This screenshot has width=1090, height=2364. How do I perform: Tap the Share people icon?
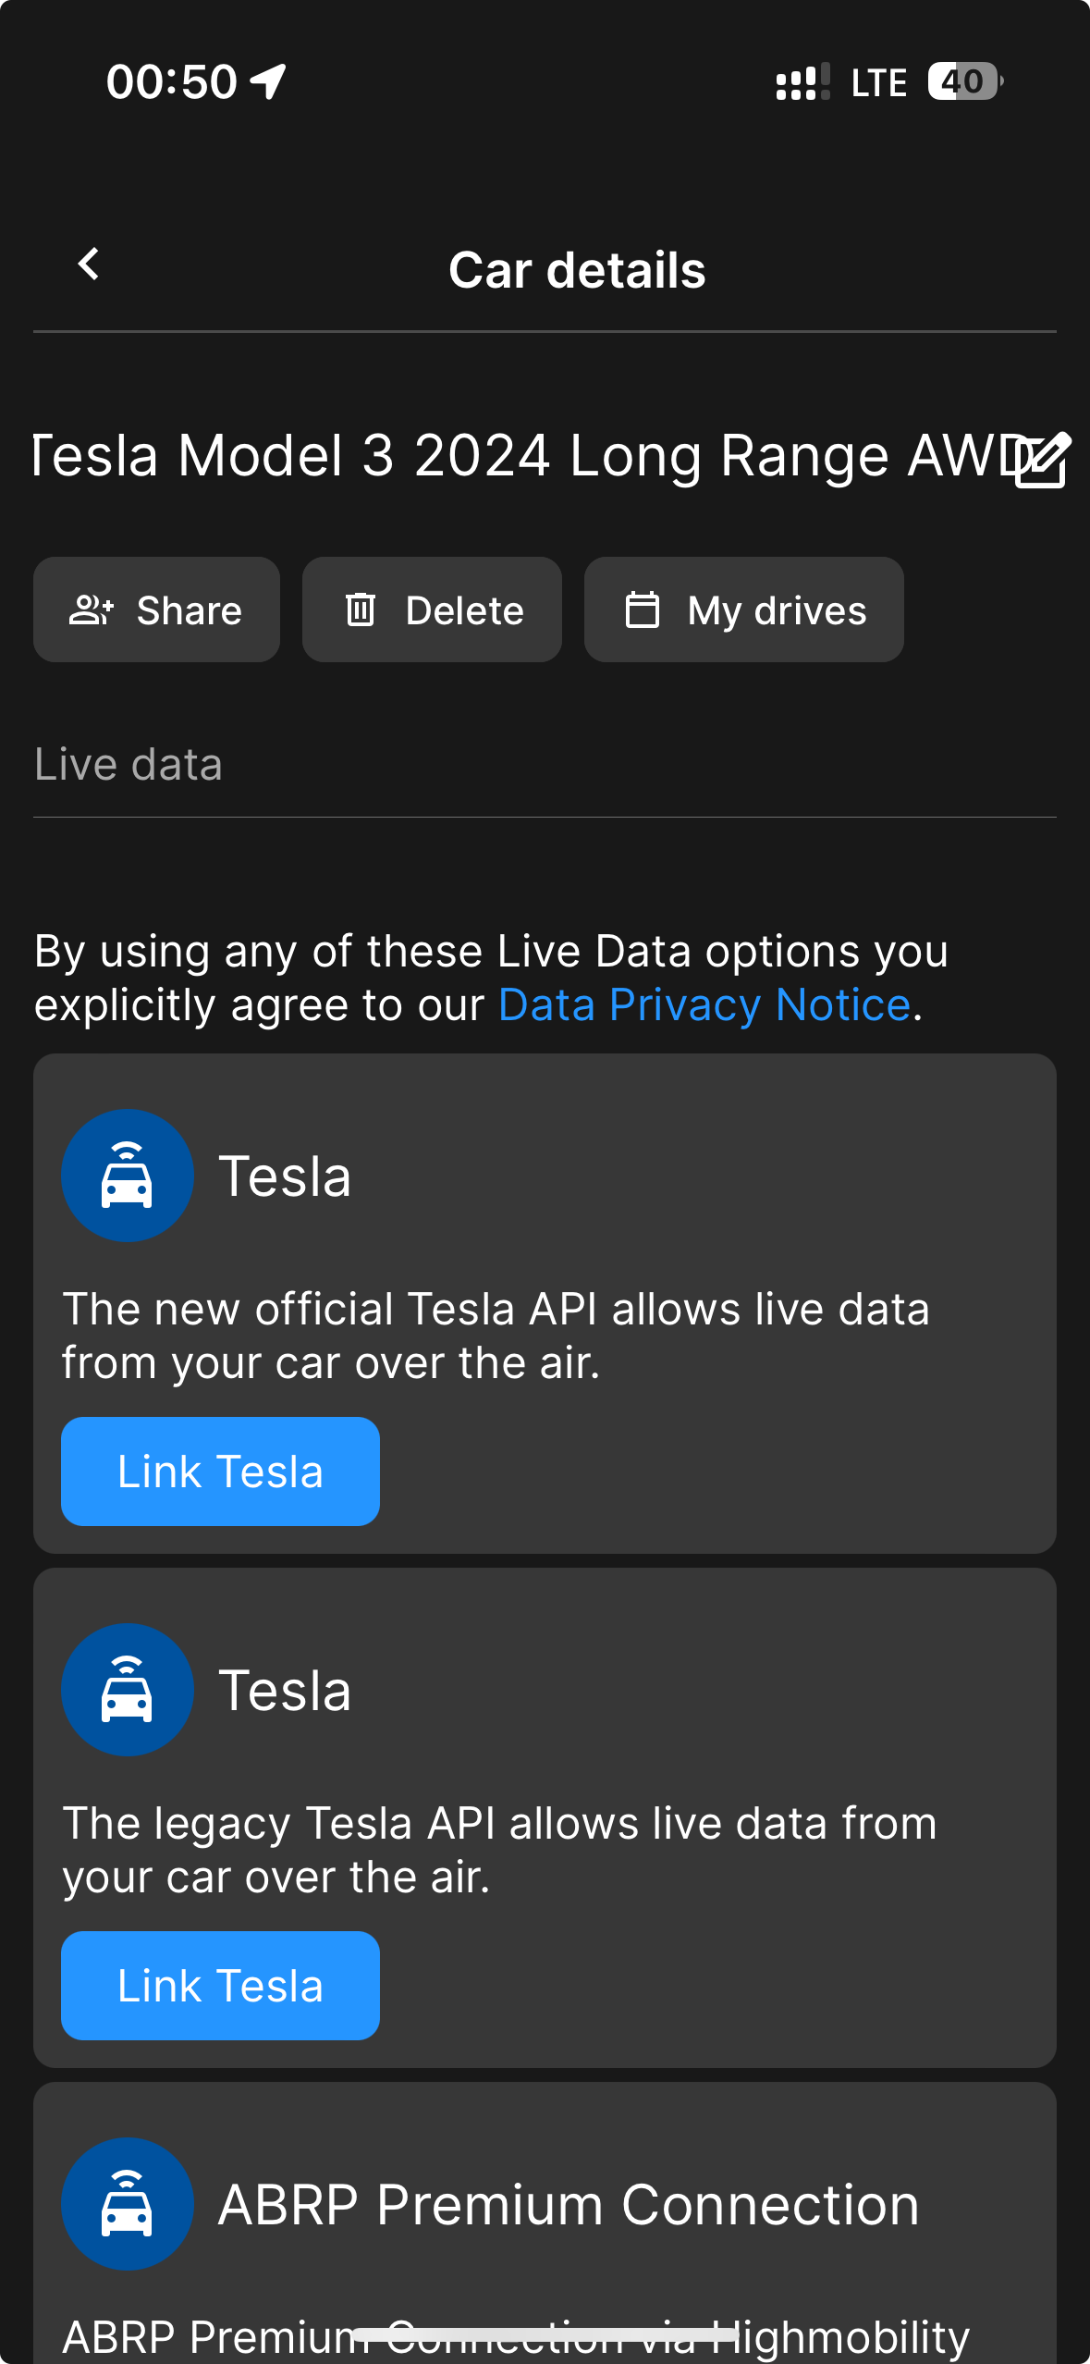pyautogui.click(x=92, y=610)
